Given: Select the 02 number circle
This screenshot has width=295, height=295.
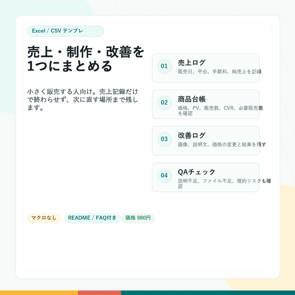Looking at the screenshot, I should pos(164,103).
